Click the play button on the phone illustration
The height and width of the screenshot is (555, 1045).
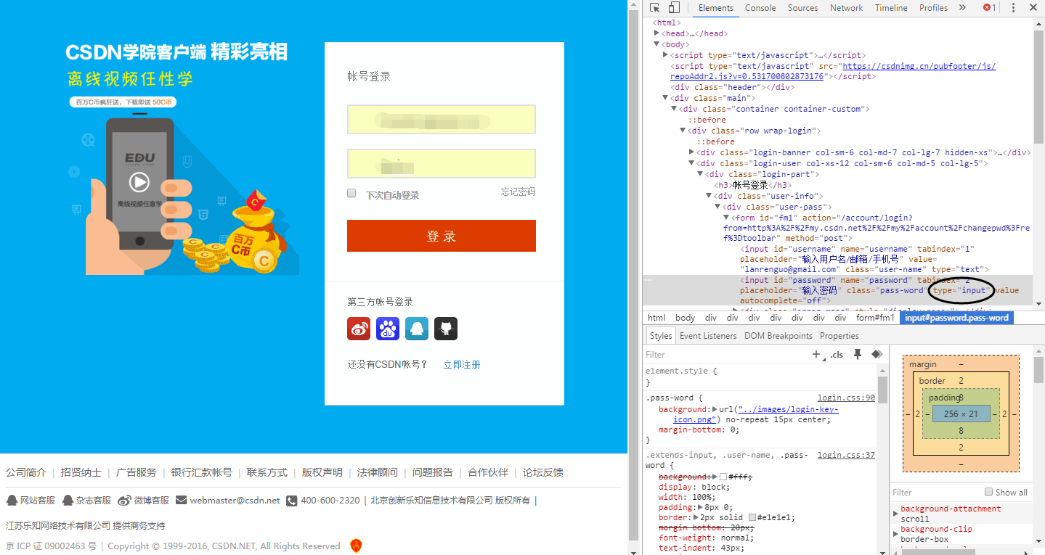point(139,182)
